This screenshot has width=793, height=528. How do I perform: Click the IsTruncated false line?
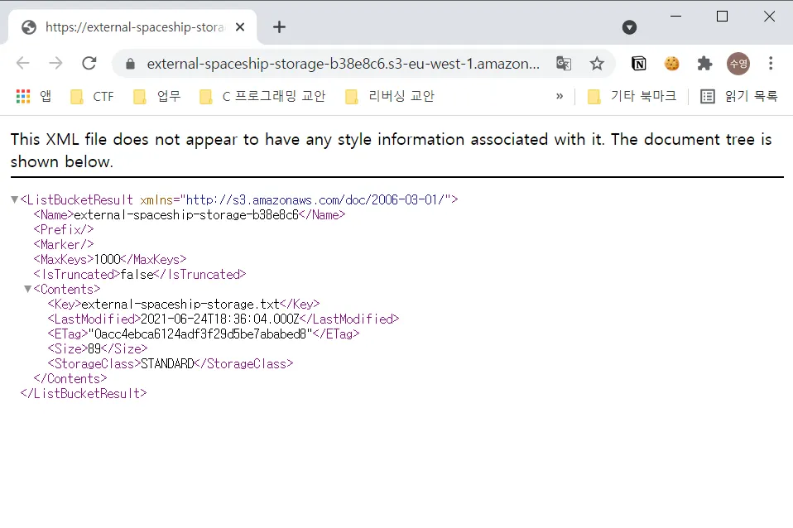tap(140, 274)
